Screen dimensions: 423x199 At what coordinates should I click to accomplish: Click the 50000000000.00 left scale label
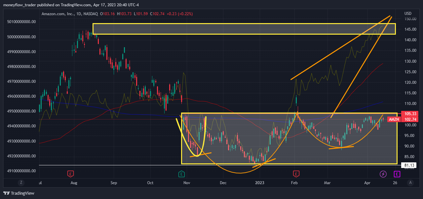click(21, 37)
